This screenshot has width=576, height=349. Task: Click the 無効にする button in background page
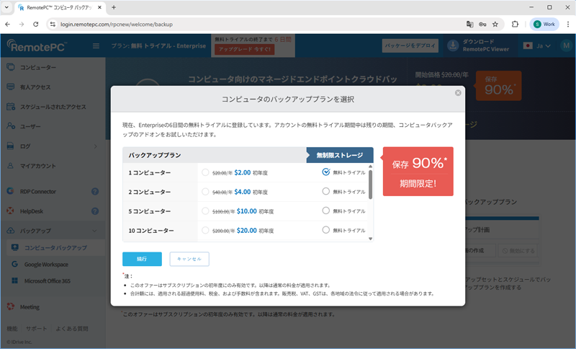[x=518, y=250]
